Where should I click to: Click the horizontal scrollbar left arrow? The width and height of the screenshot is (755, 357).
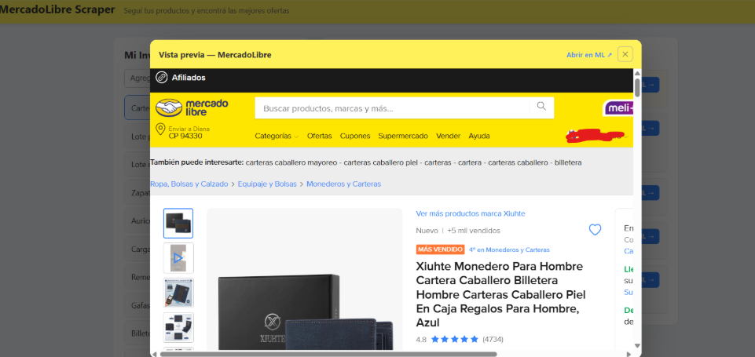(154, 354)
